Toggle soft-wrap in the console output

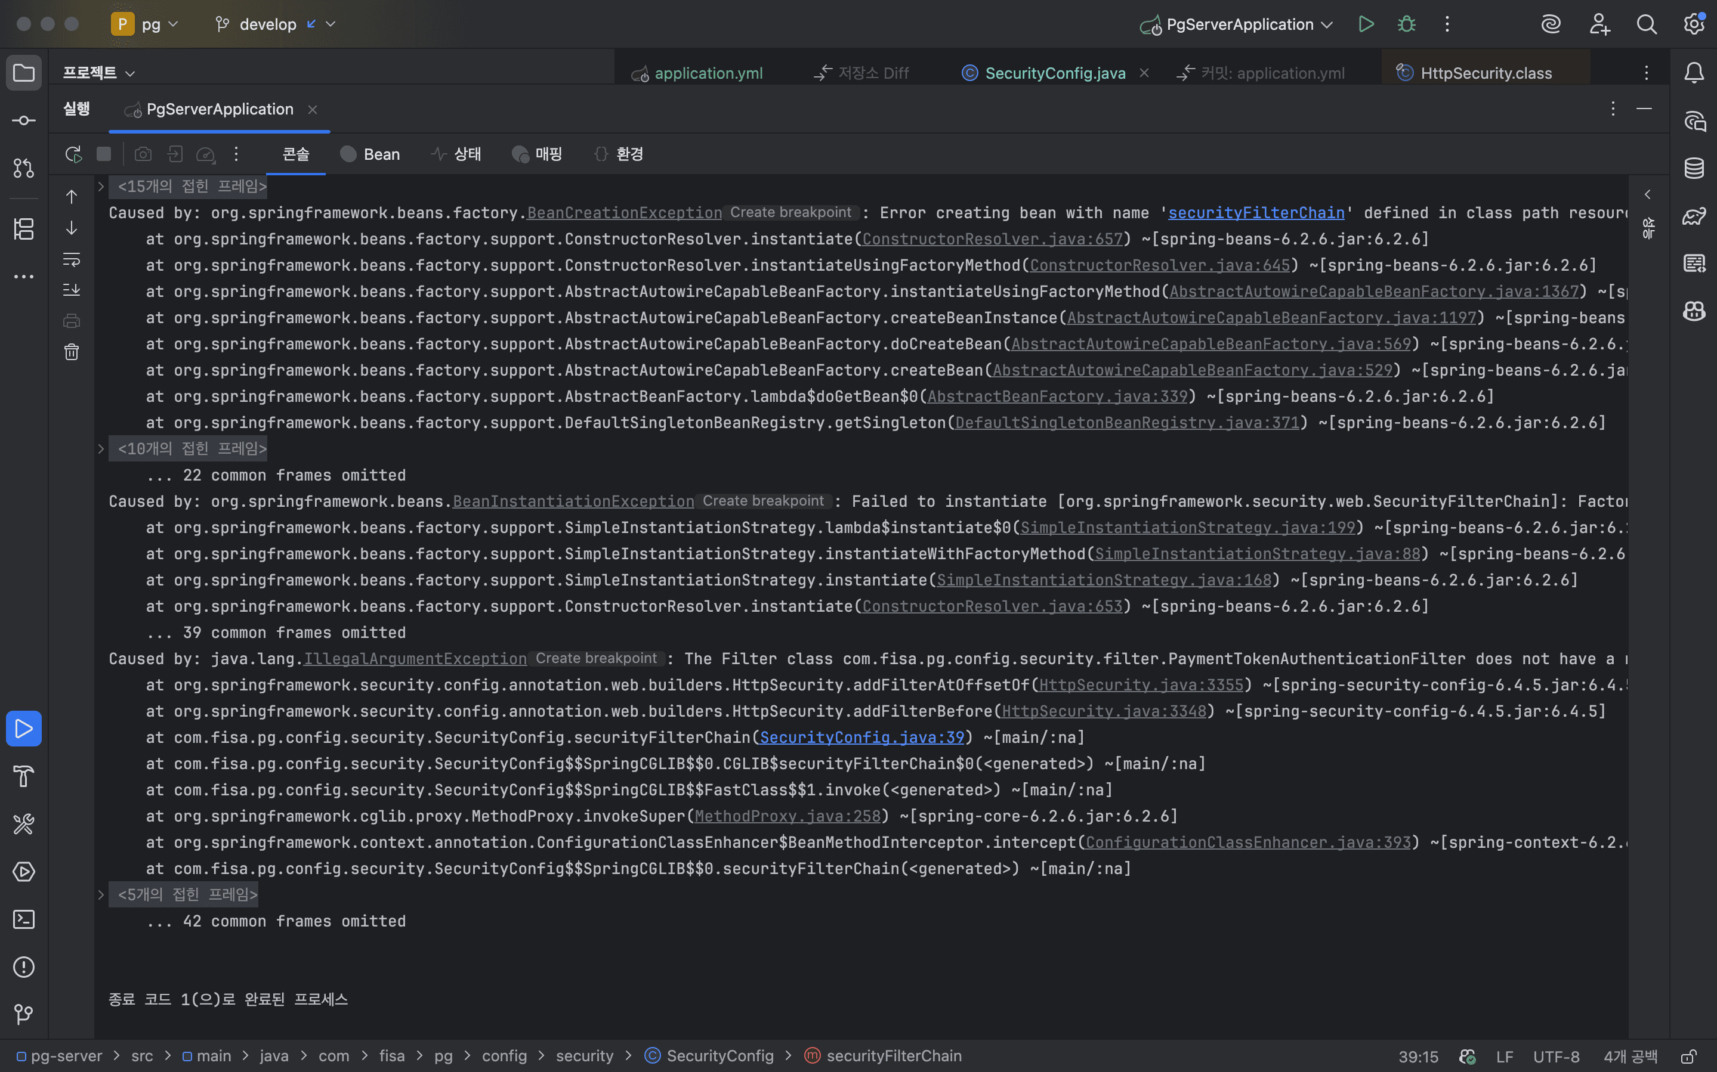[x=72, y=259]
